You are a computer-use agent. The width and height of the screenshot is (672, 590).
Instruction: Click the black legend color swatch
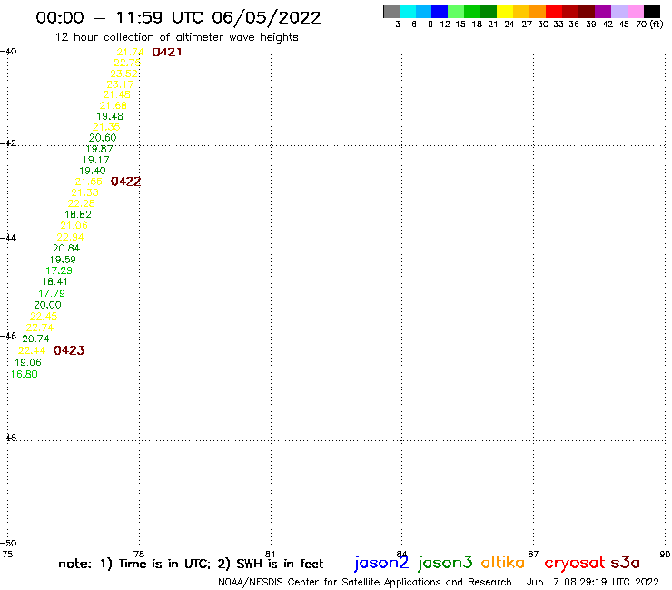652,11
